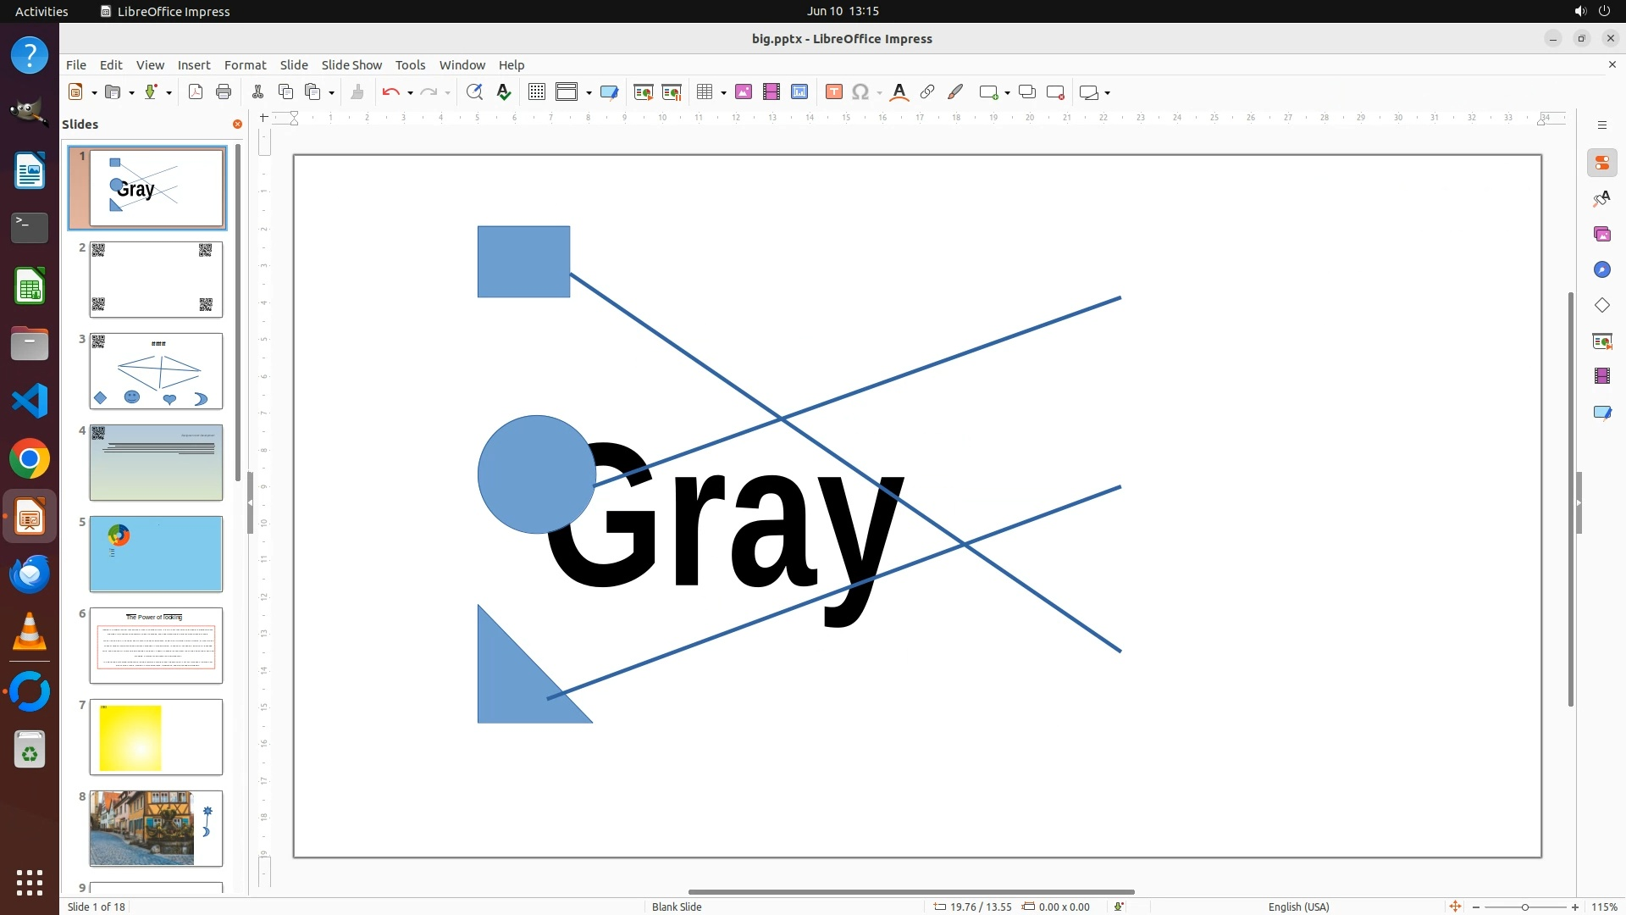
Task: Expand the Display Views dropdown arrow
Action: (589, 93)
